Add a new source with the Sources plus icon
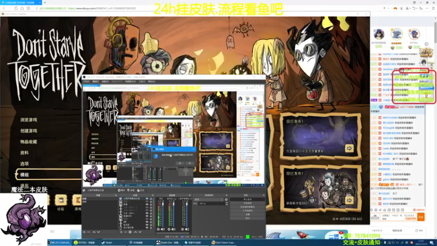437x246 pixels. tap(121, 232)
